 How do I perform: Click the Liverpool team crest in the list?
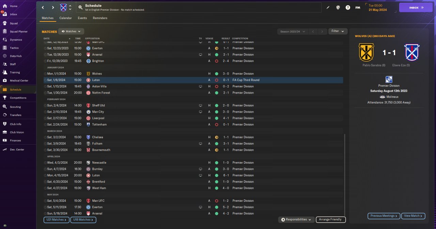[88, 118]
